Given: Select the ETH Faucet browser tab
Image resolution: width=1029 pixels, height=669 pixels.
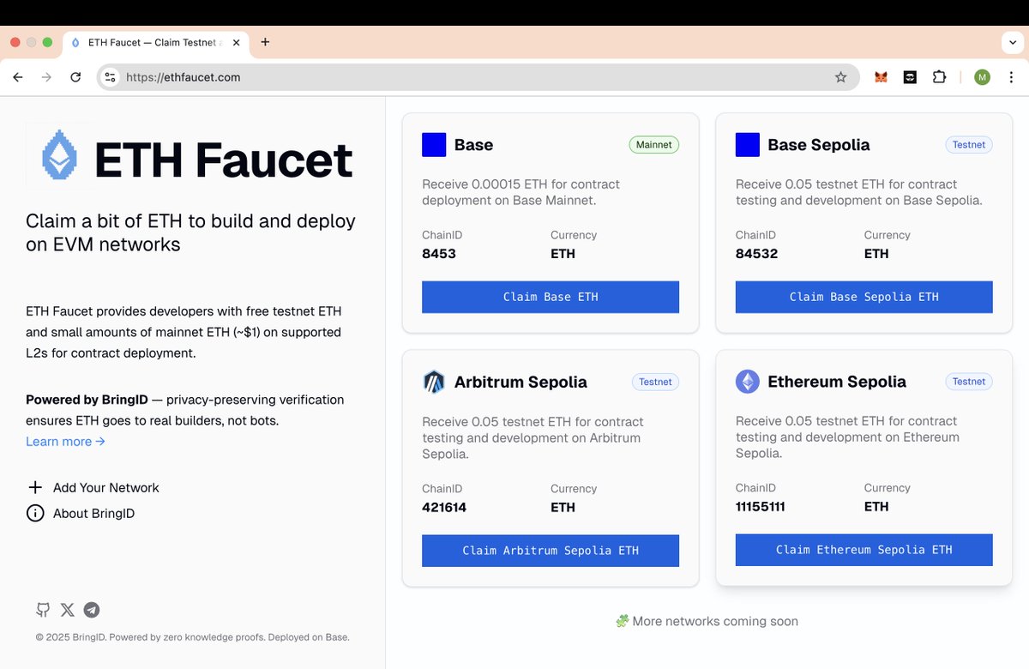Looking at the screenshot, I should (x=156, y=42).
